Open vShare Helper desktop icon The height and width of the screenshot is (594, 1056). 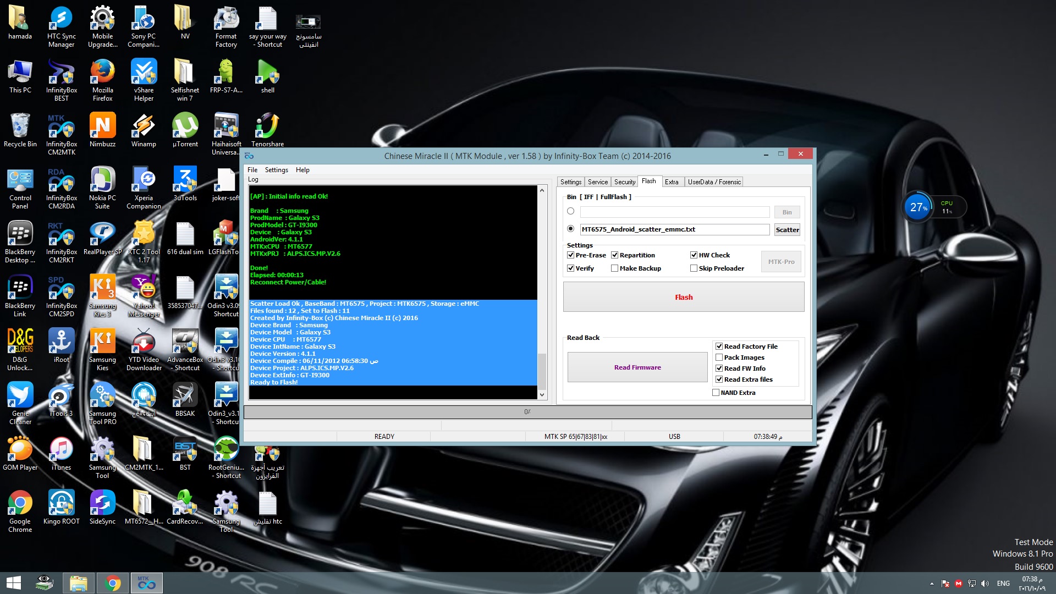point(144,80)
